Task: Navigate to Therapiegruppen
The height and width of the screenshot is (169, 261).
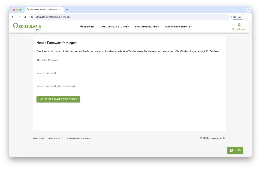Action: point(147,27)
